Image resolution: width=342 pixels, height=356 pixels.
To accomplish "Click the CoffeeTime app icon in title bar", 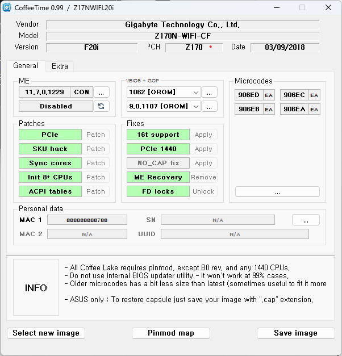I will [7, 7].
